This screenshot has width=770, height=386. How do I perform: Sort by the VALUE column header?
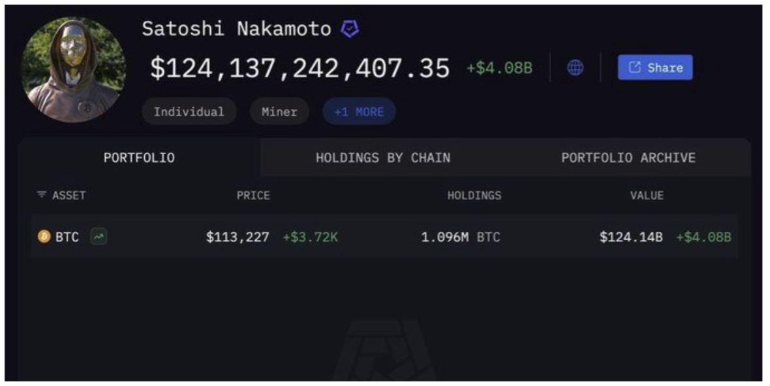point(647,195)
